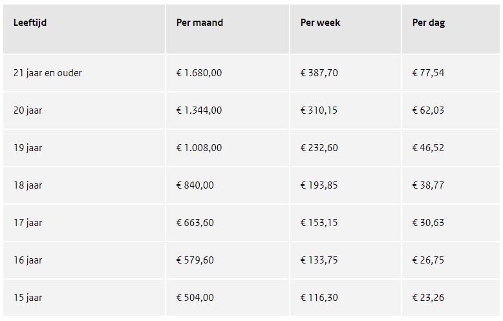503x321 pixels.
Task: Click the € 1.680,00 monthly amount
Action: click(x=199, y=73)
